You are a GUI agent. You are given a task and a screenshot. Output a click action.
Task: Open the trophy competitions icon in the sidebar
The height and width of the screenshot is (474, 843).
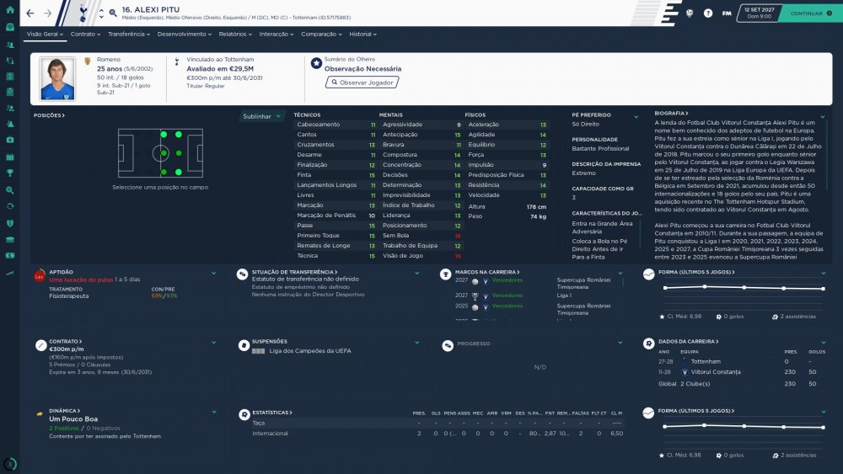click(x=9, y=173)
